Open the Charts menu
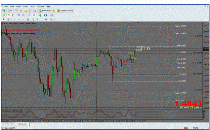Image resolution: width=210 pixels, height=130 pixels. tap(26, 6)
